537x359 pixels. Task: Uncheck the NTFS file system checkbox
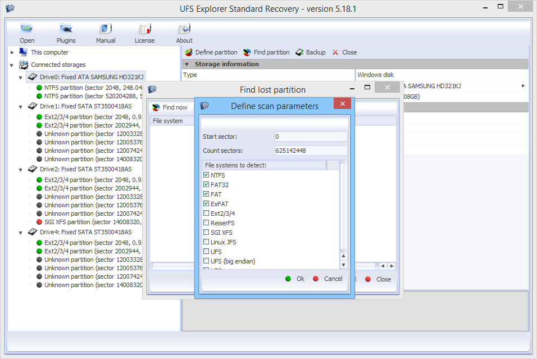(206, 175)
